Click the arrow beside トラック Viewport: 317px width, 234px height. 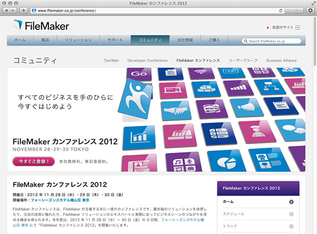[x=291, y=226]
